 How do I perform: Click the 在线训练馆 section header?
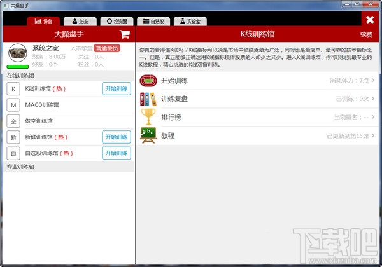pyautogui.click(x=69, y=76)
